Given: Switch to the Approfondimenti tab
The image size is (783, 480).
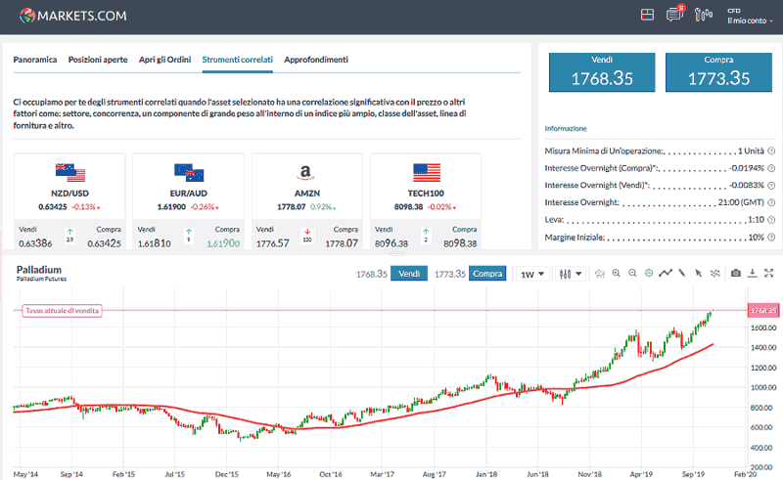Looking at the screenshot, I should [x=315, y=60].
